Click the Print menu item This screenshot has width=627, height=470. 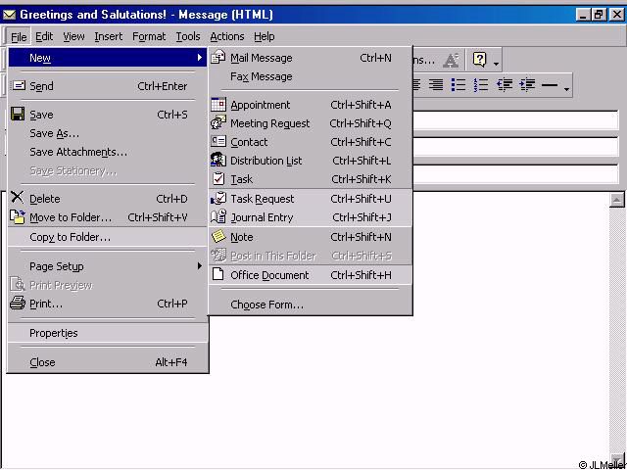tap(46, 304)
